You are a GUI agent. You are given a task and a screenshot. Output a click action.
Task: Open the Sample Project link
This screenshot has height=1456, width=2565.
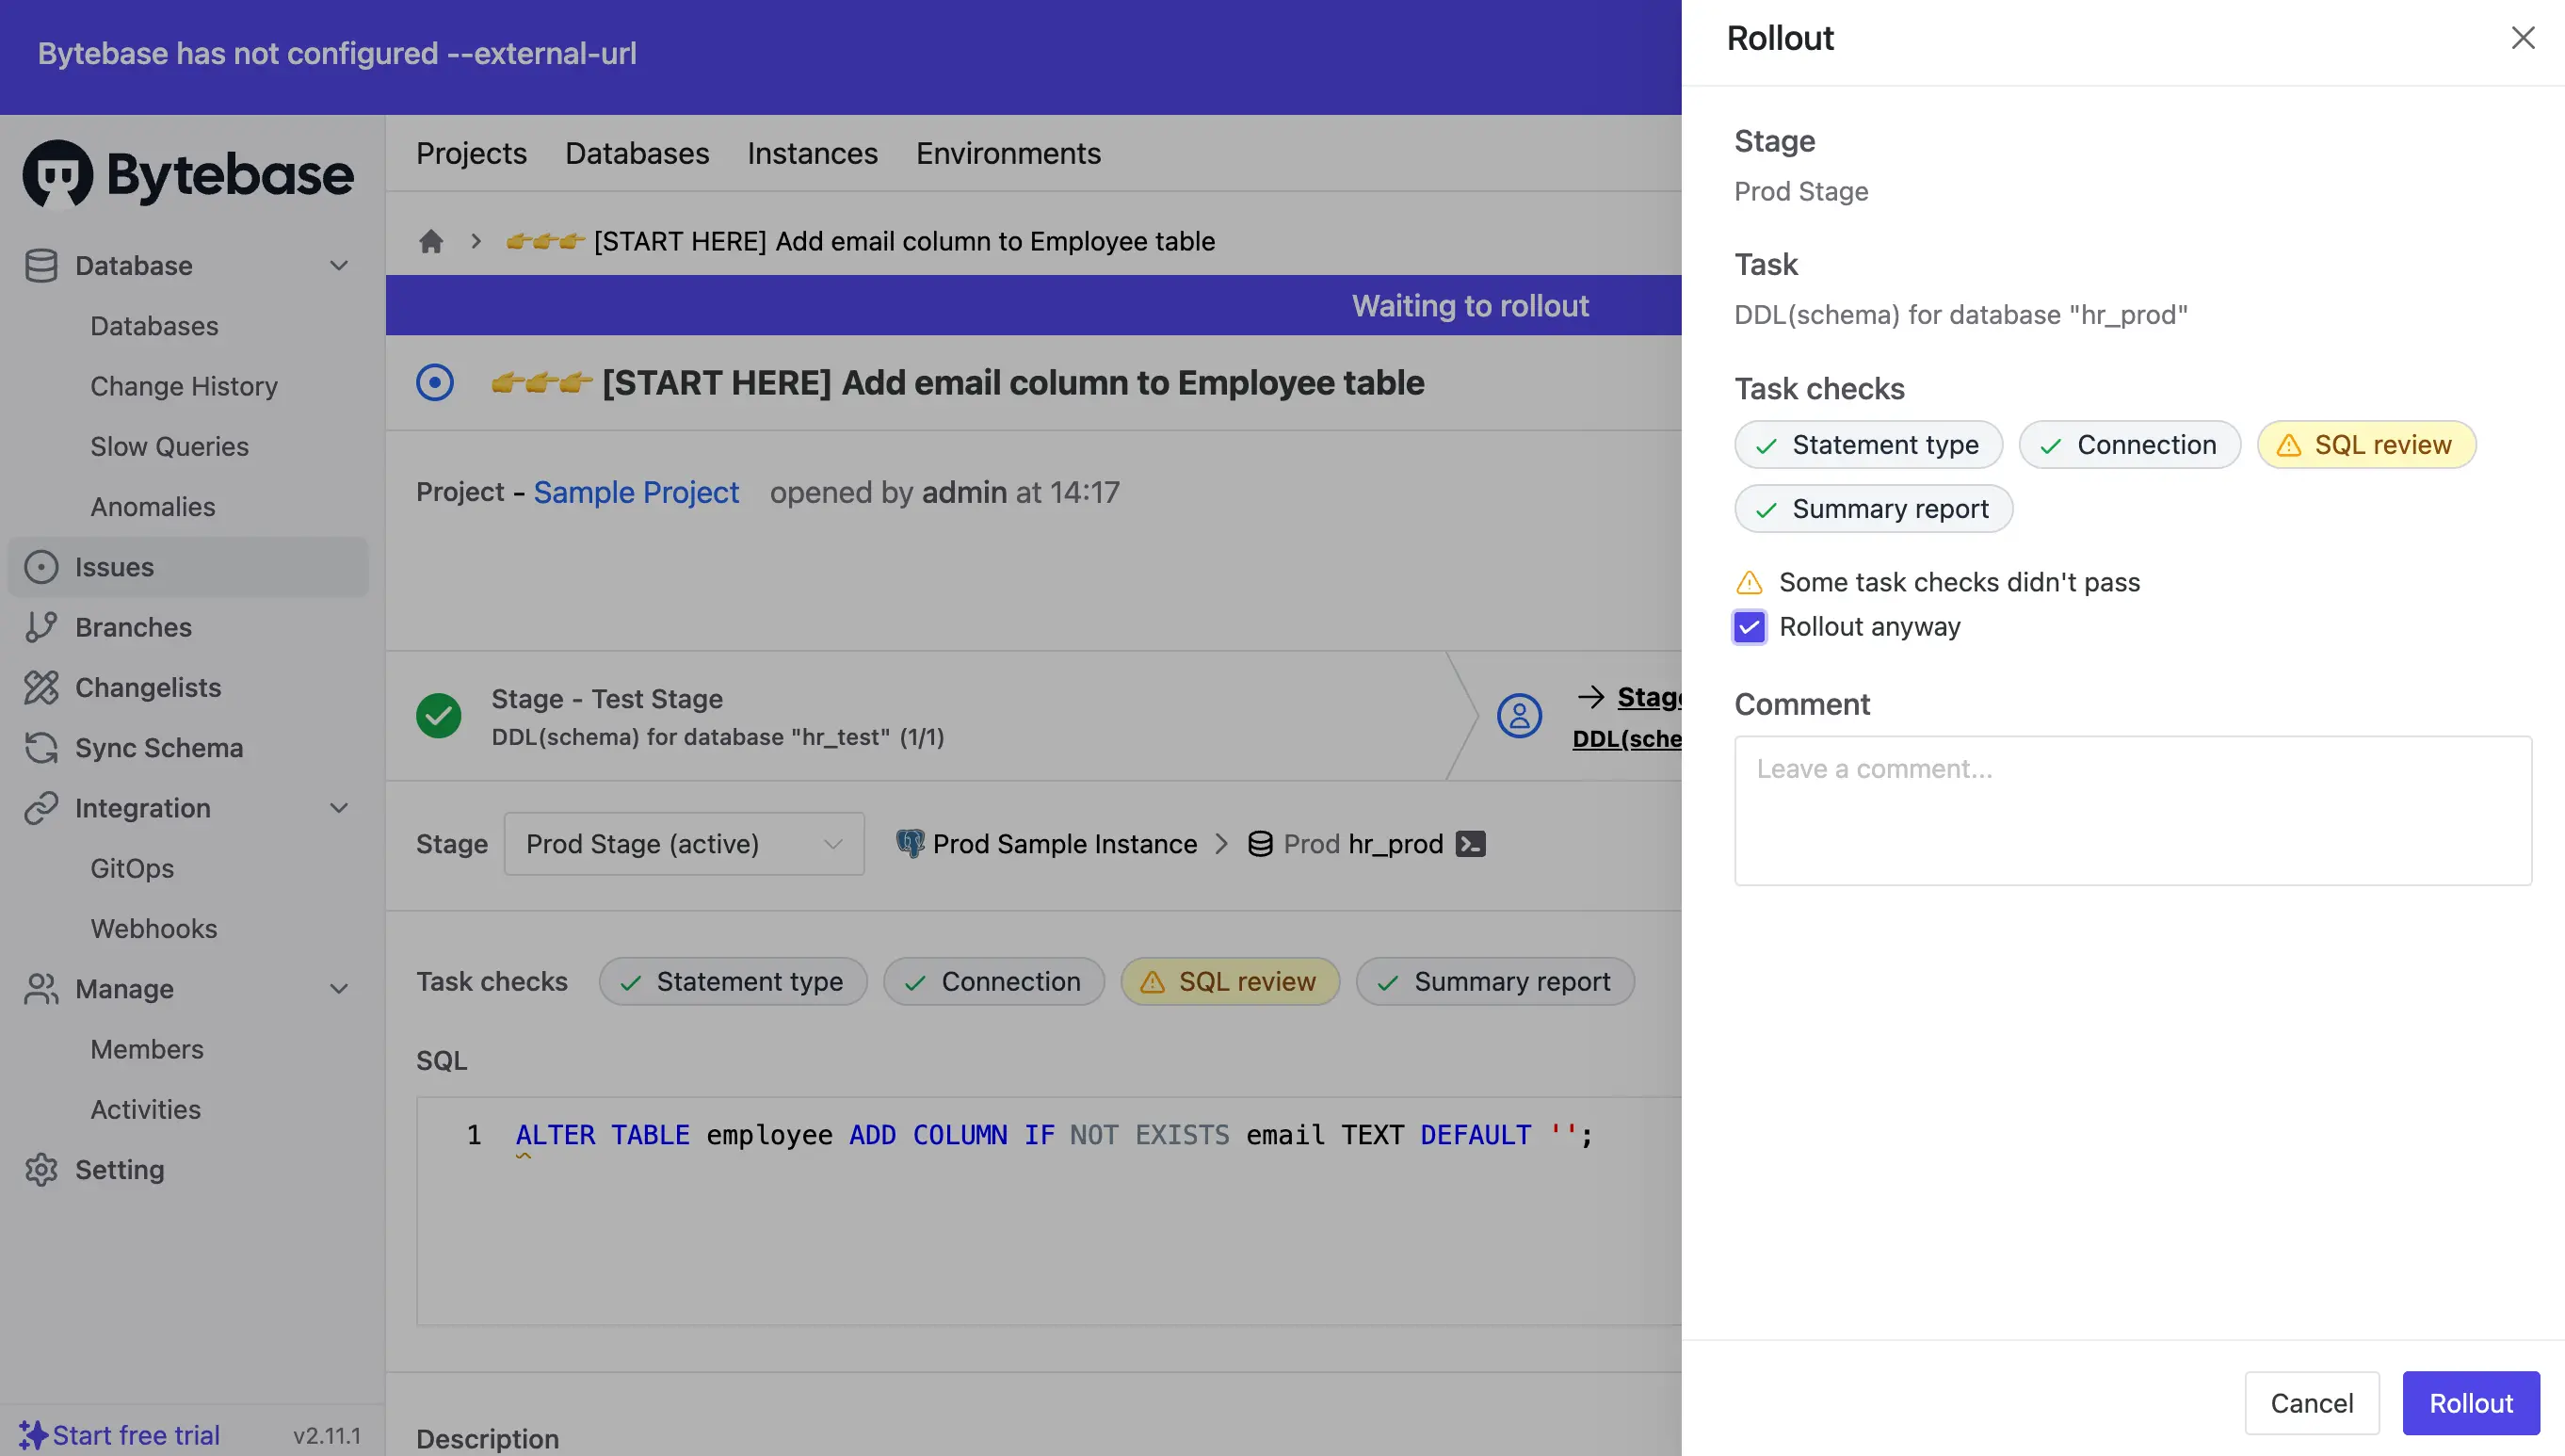click(x=636, y=492)
